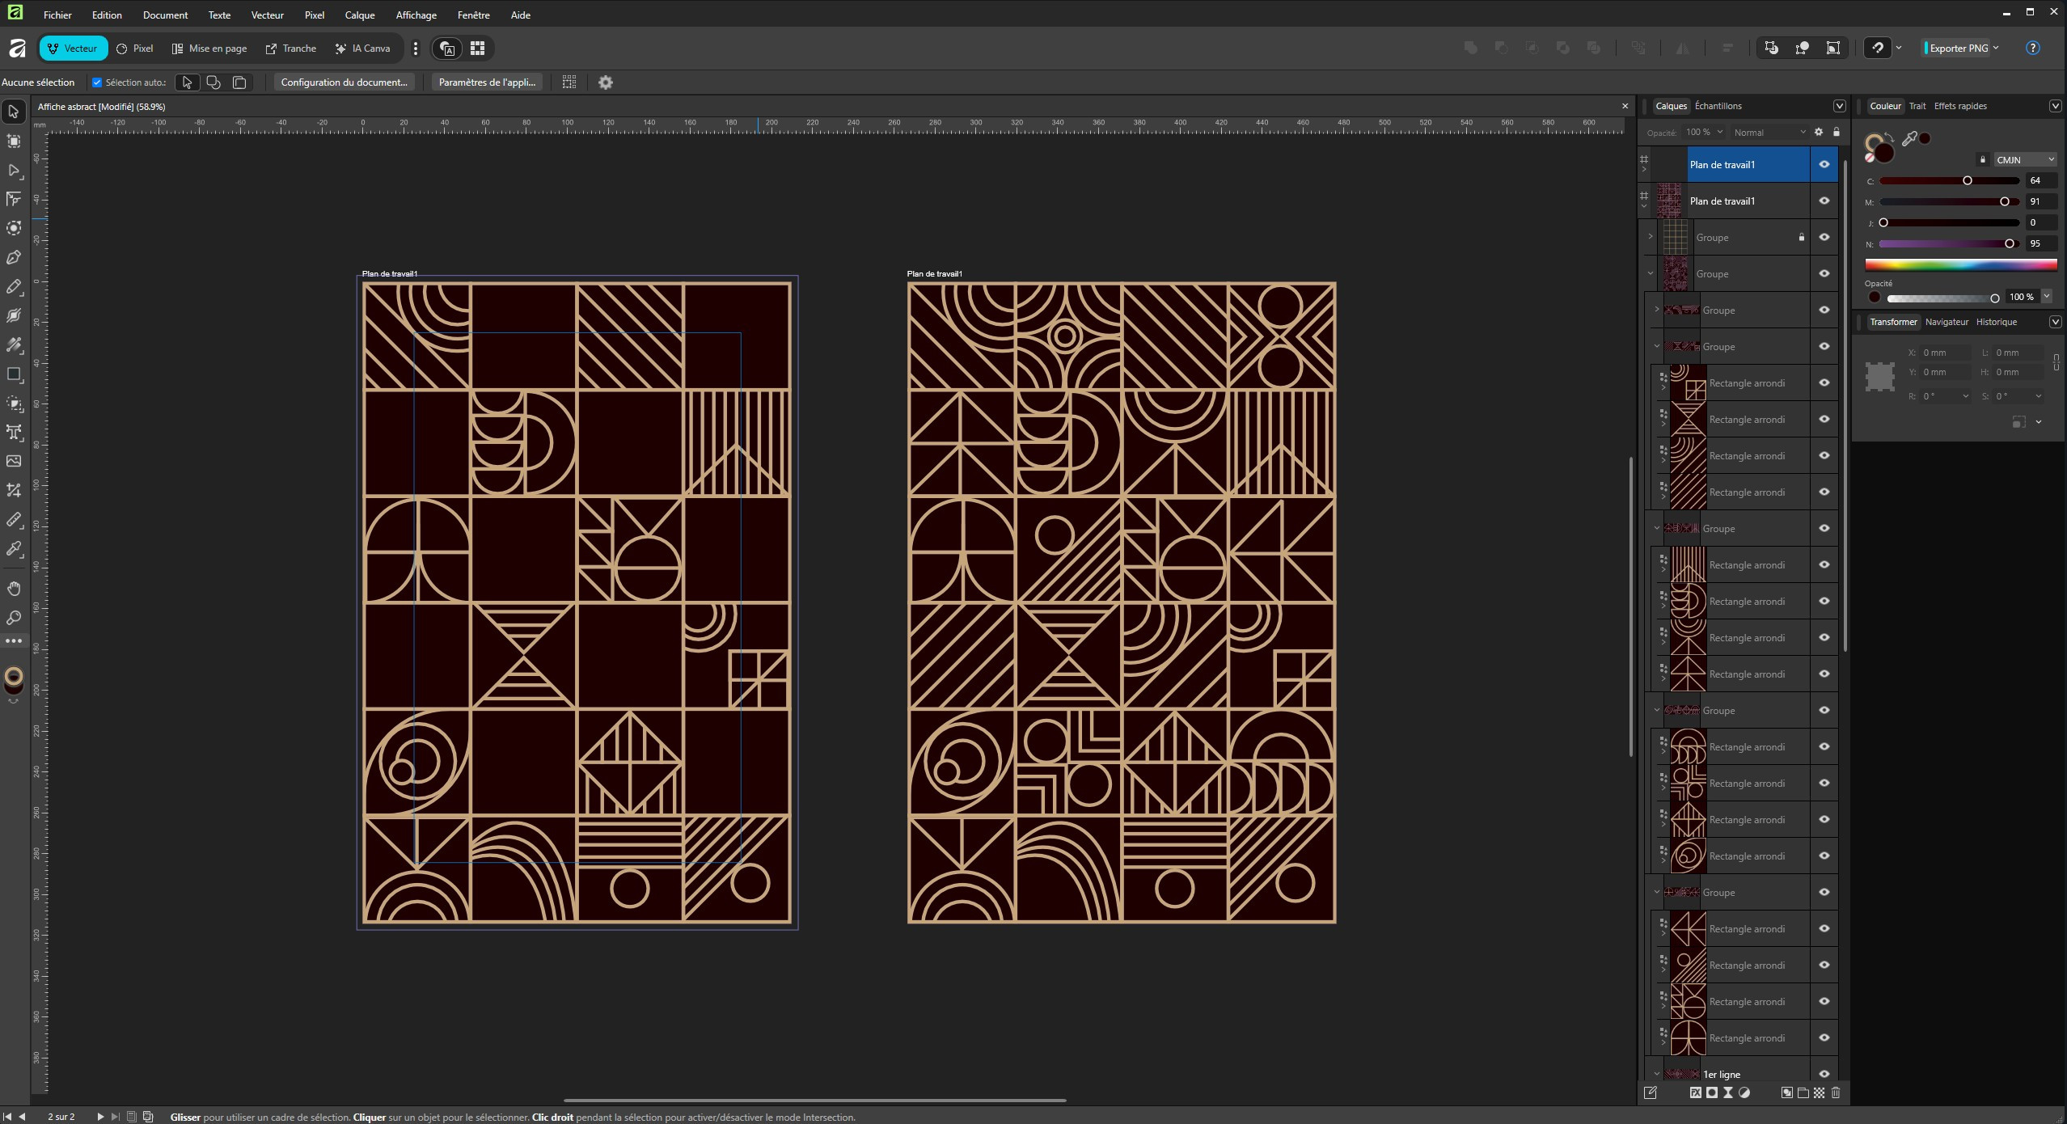The width and height of the screenshot is (2067, 1124).
Task: Select the Color Picker eyedropper tool
Action: (14, 549)
